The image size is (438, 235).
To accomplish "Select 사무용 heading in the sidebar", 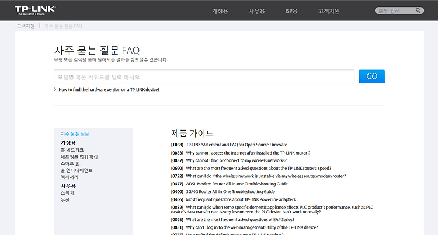I will point(68,185).
